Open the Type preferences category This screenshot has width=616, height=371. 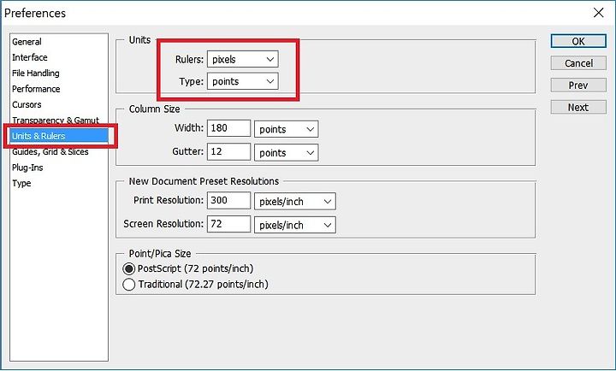[21, 183]
